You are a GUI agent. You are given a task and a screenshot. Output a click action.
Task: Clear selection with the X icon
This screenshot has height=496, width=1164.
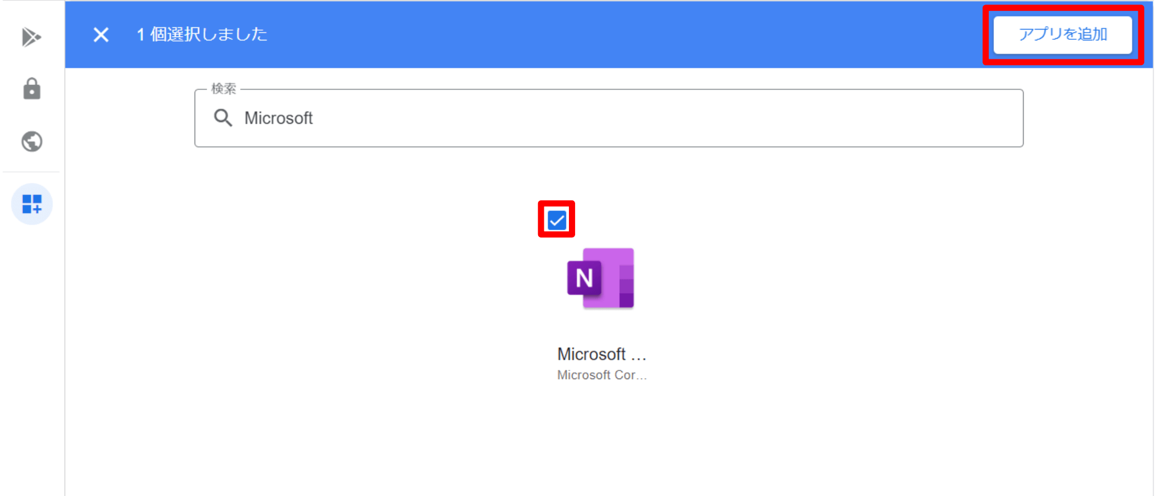click(x=101, y=35)
